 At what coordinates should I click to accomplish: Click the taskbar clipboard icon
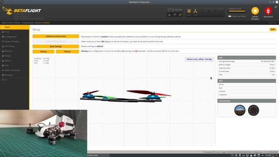259,155
